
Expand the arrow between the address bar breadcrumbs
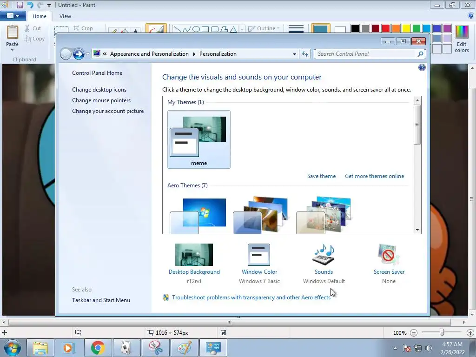click(194, 54)
